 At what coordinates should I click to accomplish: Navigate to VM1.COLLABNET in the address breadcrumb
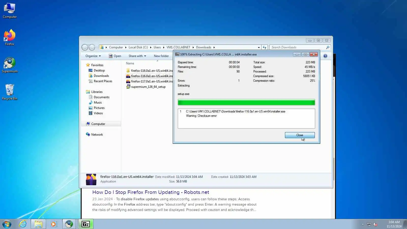[178, 47]
